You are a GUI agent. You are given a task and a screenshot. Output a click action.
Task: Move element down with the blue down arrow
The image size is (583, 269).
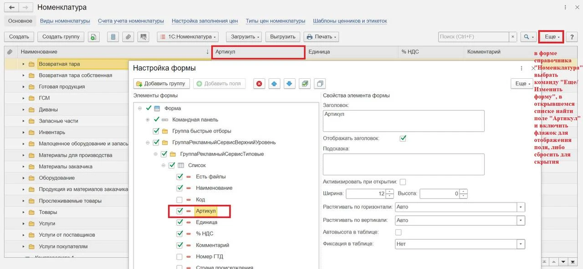(x=289, y=84)
